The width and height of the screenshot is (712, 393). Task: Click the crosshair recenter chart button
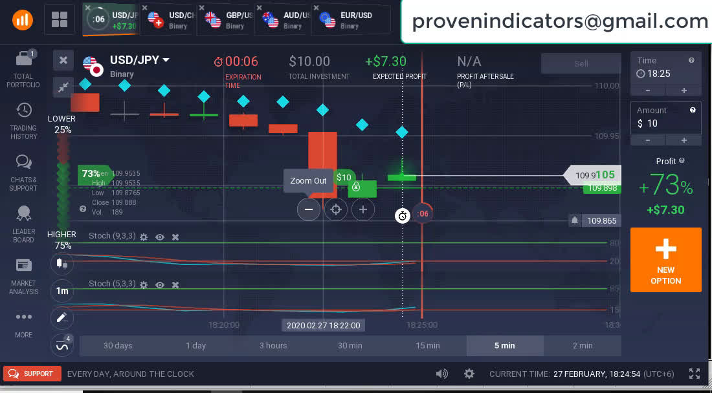(x=335, y=209)
